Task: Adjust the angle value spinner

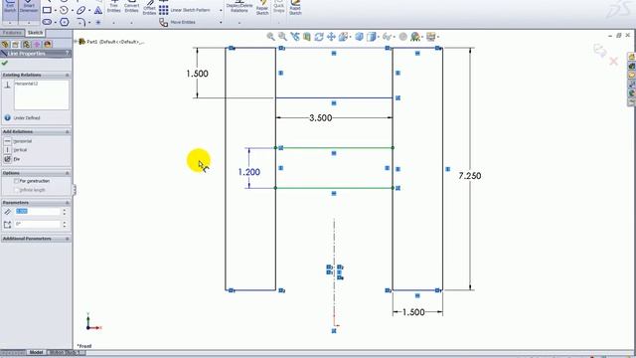Action: click(x=64, y=224)
